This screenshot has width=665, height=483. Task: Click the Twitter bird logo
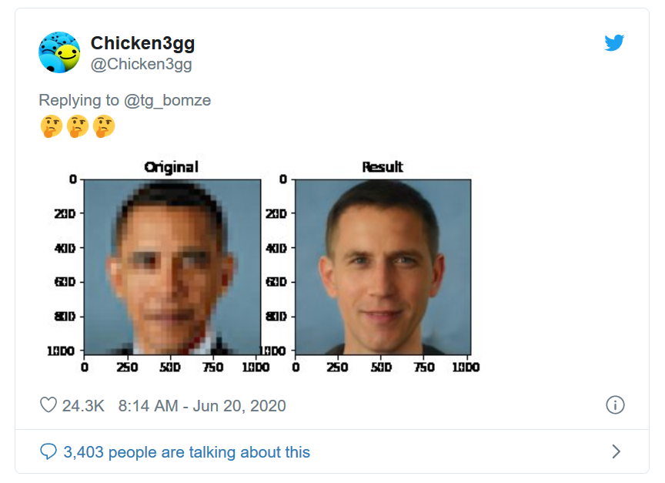[613, 43]
